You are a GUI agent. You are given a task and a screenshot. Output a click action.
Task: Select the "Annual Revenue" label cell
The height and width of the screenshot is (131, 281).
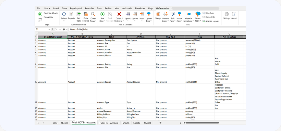pos(111,111)
